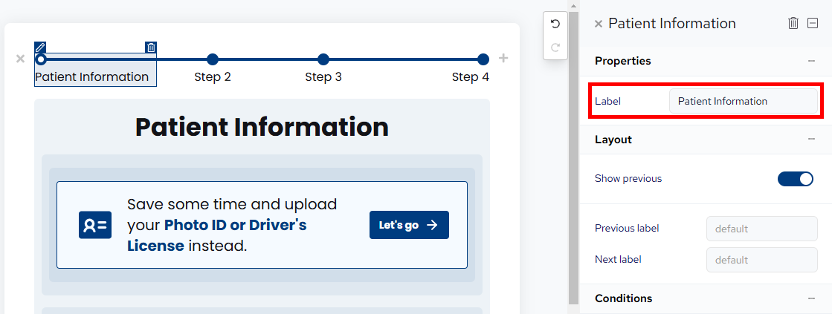Delete element via panel header trash icon
The width and height of the screenshot is (832, 314).
(793, 23)
